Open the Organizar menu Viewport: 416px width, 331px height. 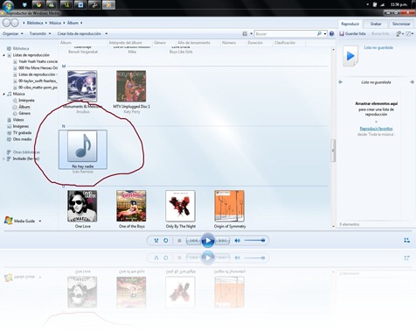tap(12, 33)
